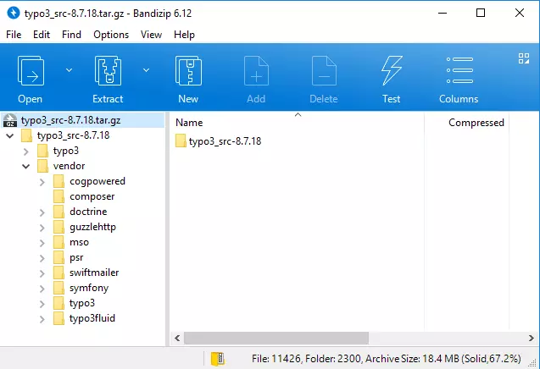Select the doctrine folder in tree

pos(87,212)
